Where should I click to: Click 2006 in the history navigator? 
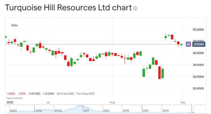(x=39, y=111)
